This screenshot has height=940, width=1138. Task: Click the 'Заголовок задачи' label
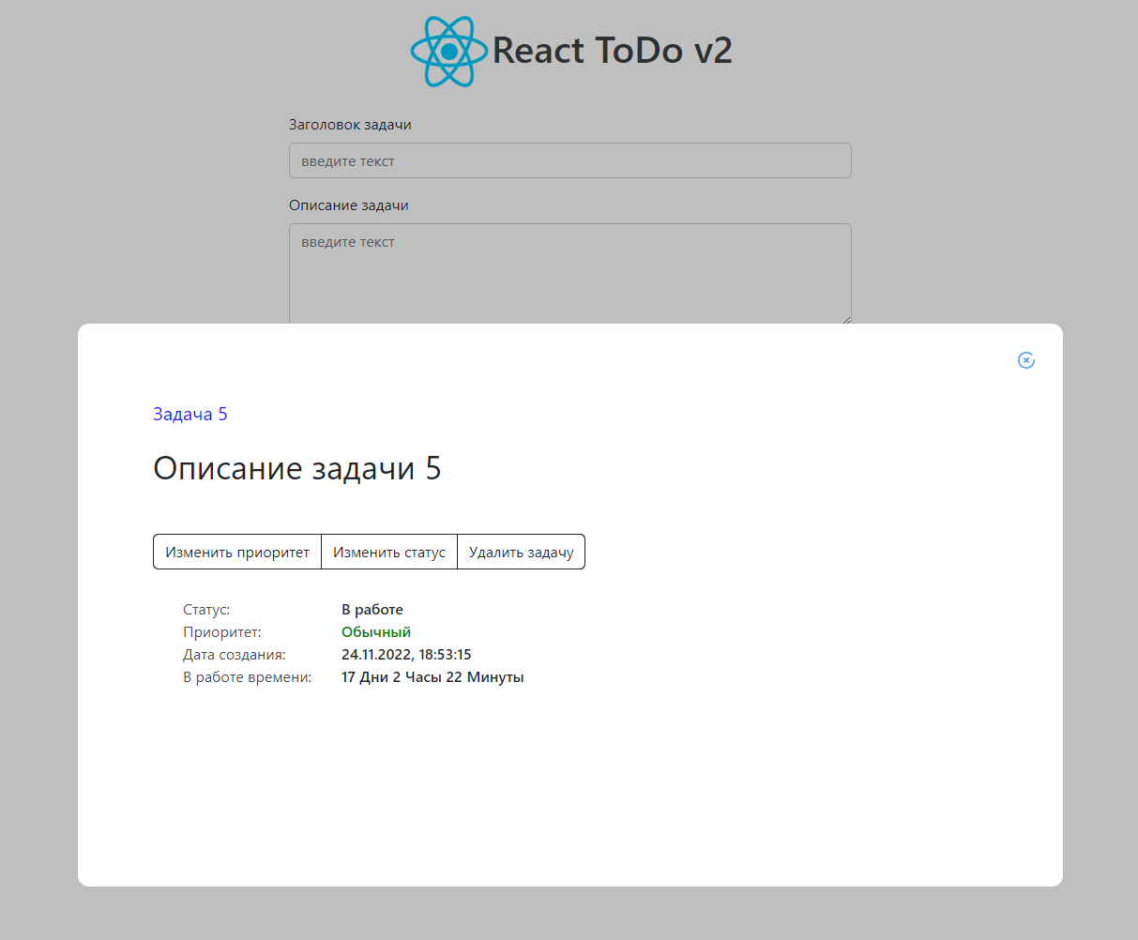click(x=351, y=124)
